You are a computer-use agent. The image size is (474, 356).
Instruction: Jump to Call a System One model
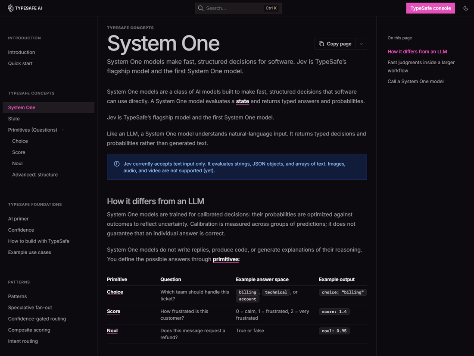[416, 82]
